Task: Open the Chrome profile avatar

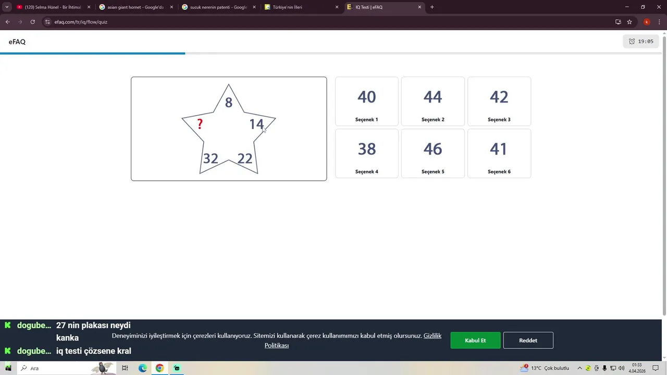Action: (x=647, y=22)
